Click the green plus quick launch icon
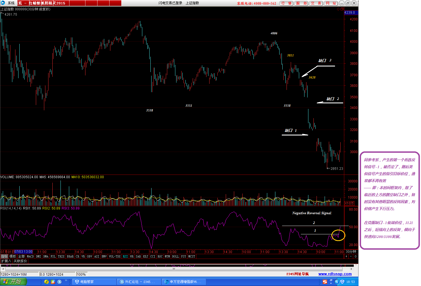The width and height of the screenshot is (421, 286). [x=46, y=282]
